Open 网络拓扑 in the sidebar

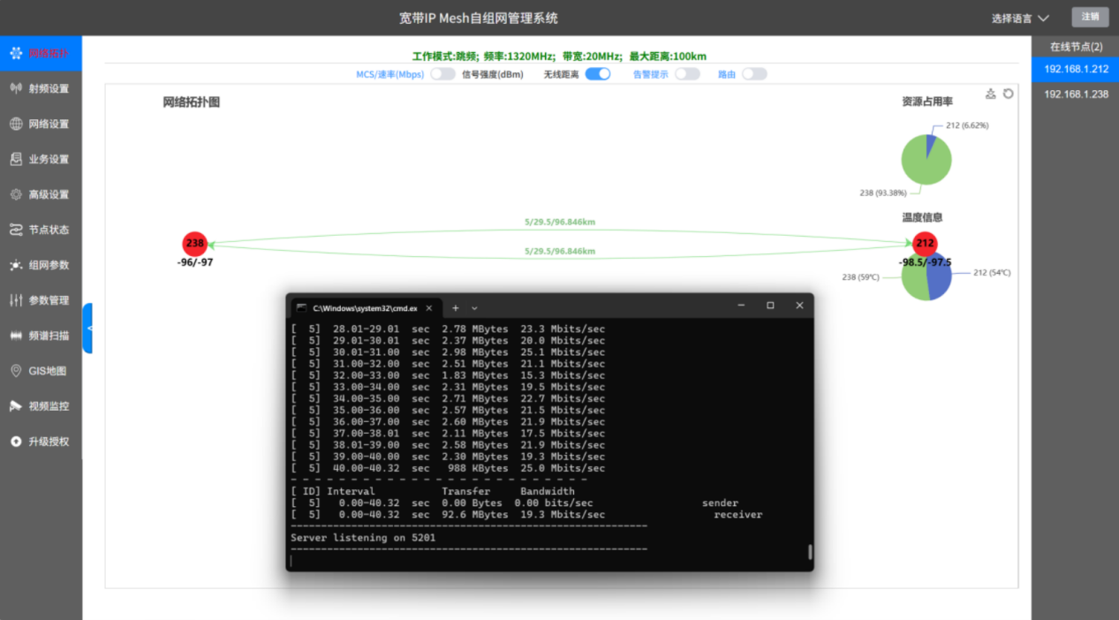click(x=41, y=53)
